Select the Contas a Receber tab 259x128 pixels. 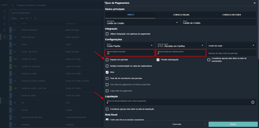coord(231,15)
